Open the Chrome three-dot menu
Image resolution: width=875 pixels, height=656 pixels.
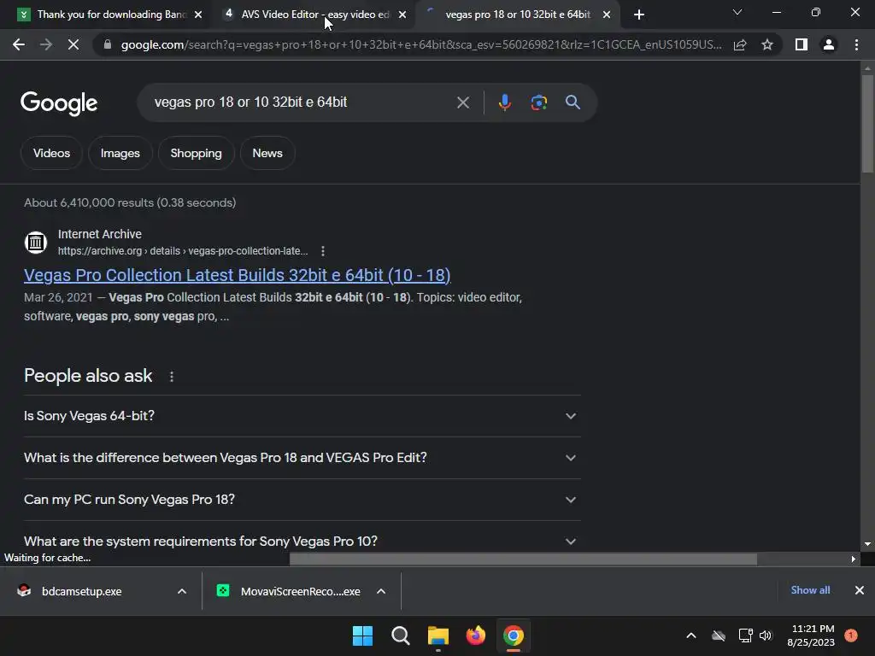point(856,44)
